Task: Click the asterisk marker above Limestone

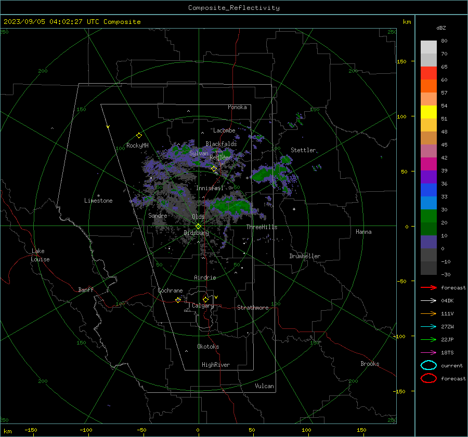Action: click(x=98, y=196)
